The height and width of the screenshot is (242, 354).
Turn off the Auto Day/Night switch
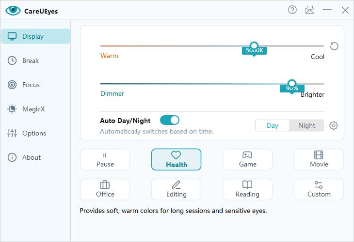[170, 120]
